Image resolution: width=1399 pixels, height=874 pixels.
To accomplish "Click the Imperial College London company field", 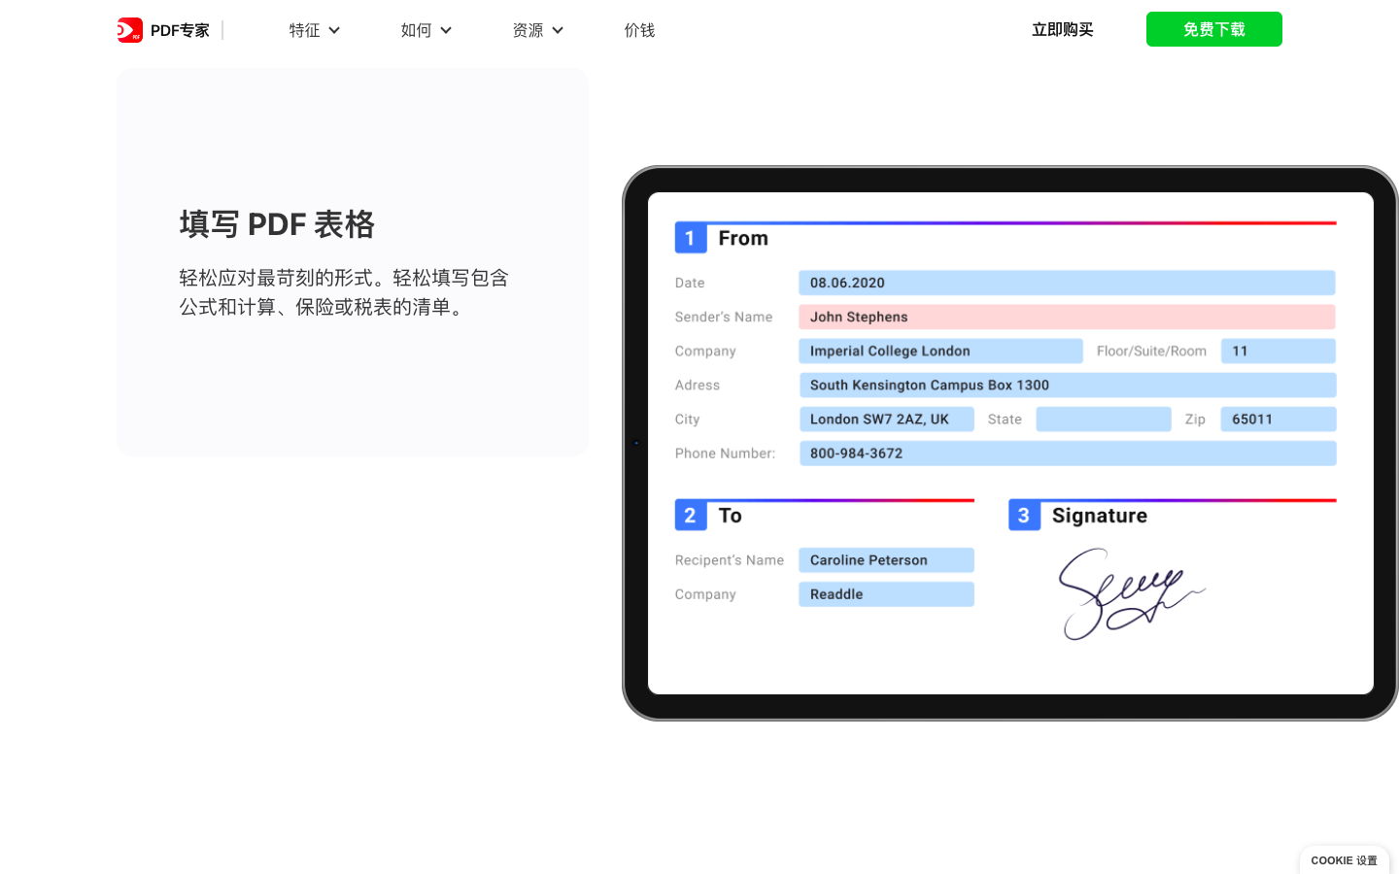I will 939,351.
